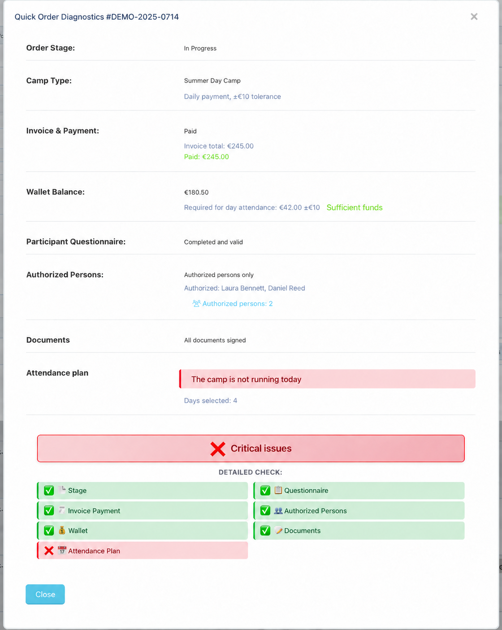The image size is (502, 630).
Task: Click the 'Authorized persons only' text
Action: (x=219, y=275)
